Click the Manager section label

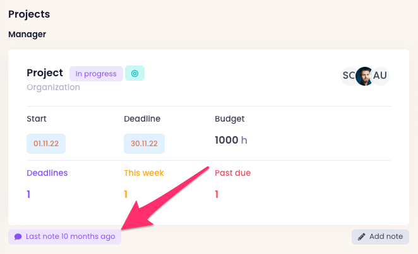[x=27, y=34]
